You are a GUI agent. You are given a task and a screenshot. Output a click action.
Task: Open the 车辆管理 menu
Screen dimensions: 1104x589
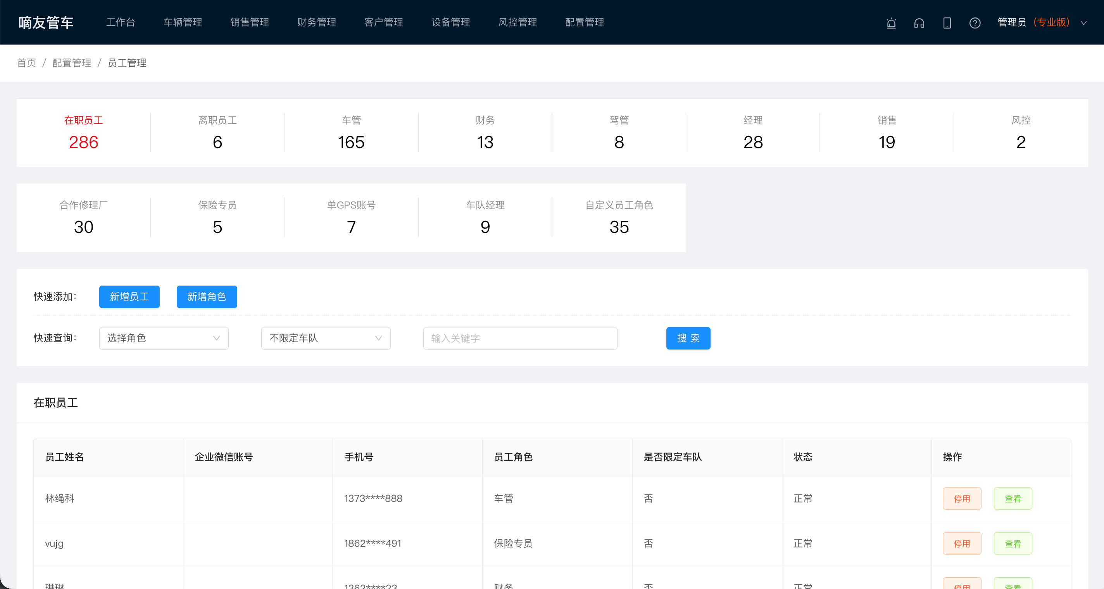[x=183, y=22]
